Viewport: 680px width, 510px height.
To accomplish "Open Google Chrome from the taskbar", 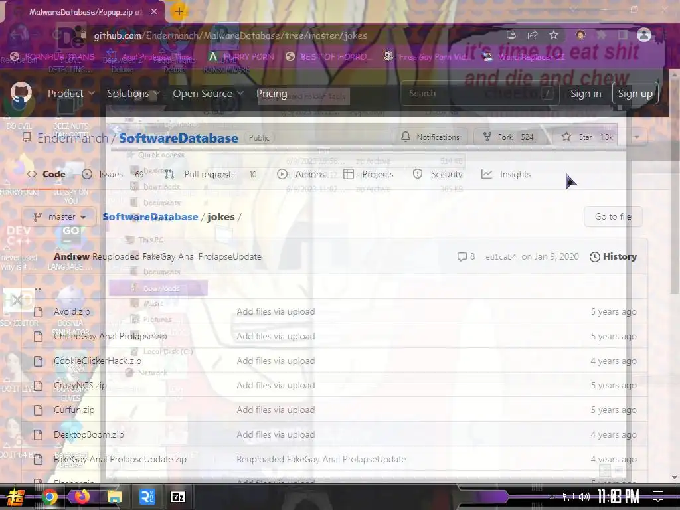I will click(50, 497).
